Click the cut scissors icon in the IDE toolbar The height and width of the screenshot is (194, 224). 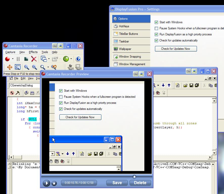(x=204, y=86)
